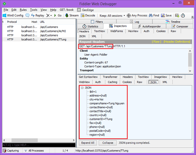
Task: Toggle Capturing in the status bar
Action: pyautogui.click(x=11, y=151)
